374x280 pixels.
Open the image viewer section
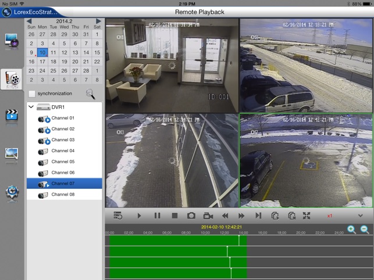pos(12,154)
